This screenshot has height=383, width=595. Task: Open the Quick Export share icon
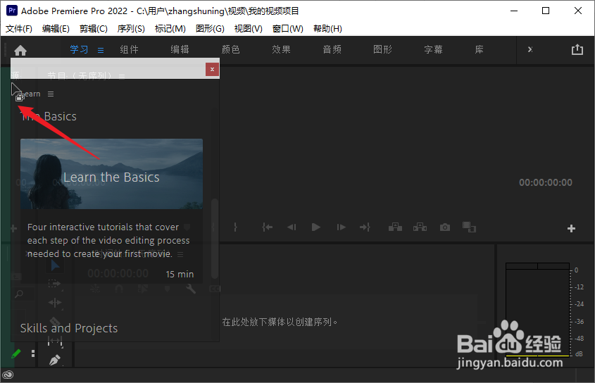577,49
